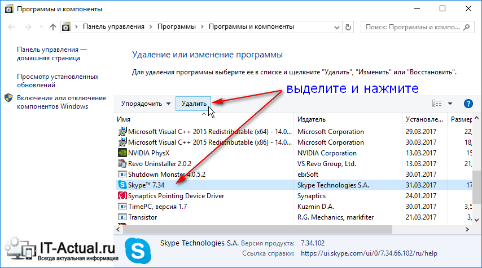
Task: Click the Synaptics Pointing Device Driver icon
Action: point(122,195)
